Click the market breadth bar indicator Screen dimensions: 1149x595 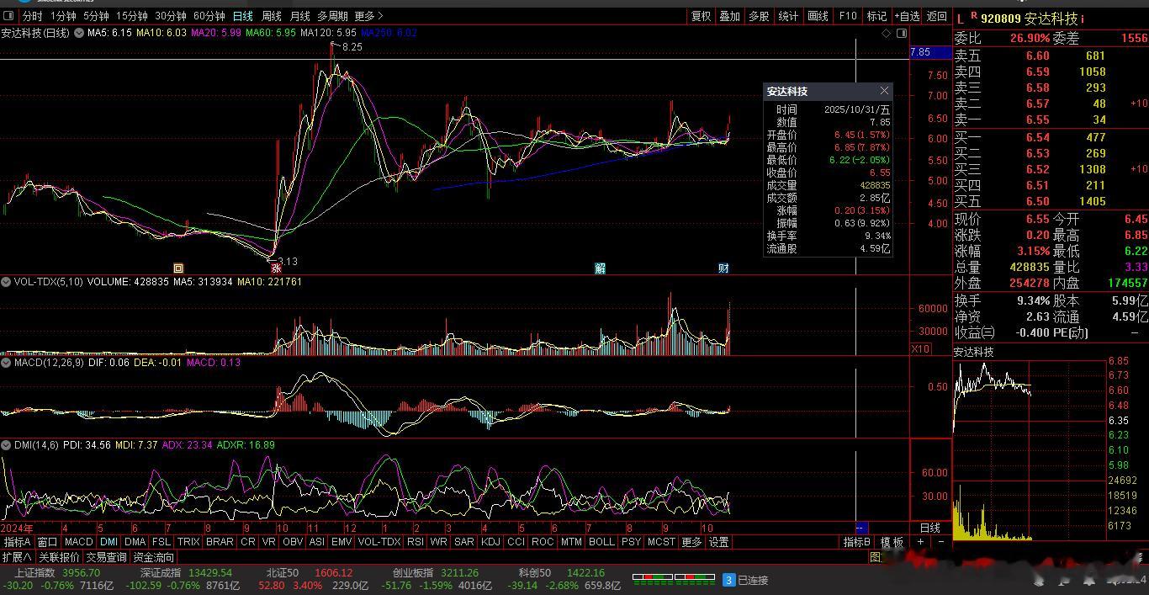[673, 579]
